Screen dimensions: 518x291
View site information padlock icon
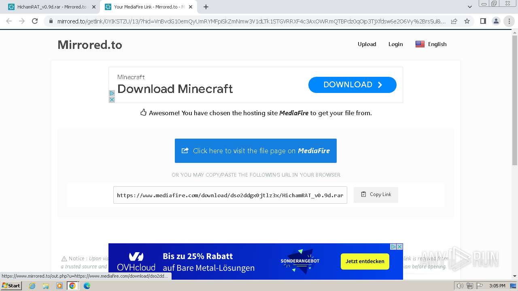[51, 21]
